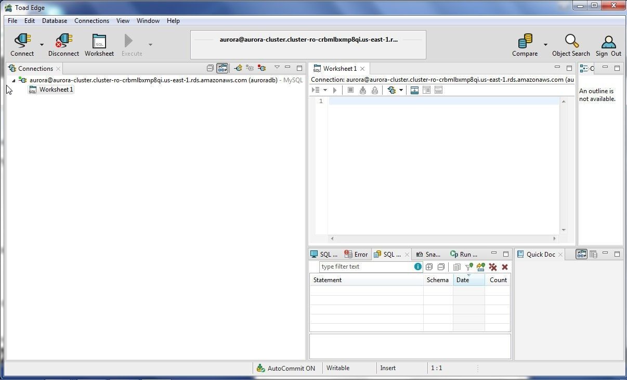Click the filter funnel icon in SQL history
Screen dimensions: 627x380
[x=468, y=267]
